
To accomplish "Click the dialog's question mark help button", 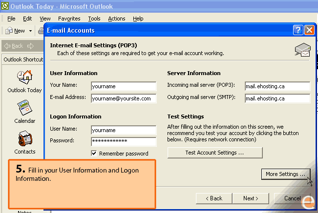I will point(298,30).
